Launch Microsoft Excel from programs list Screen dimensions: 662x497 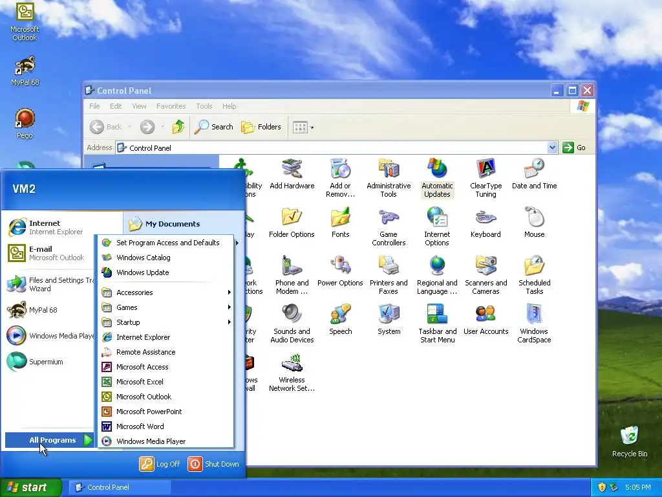[166, 382]
